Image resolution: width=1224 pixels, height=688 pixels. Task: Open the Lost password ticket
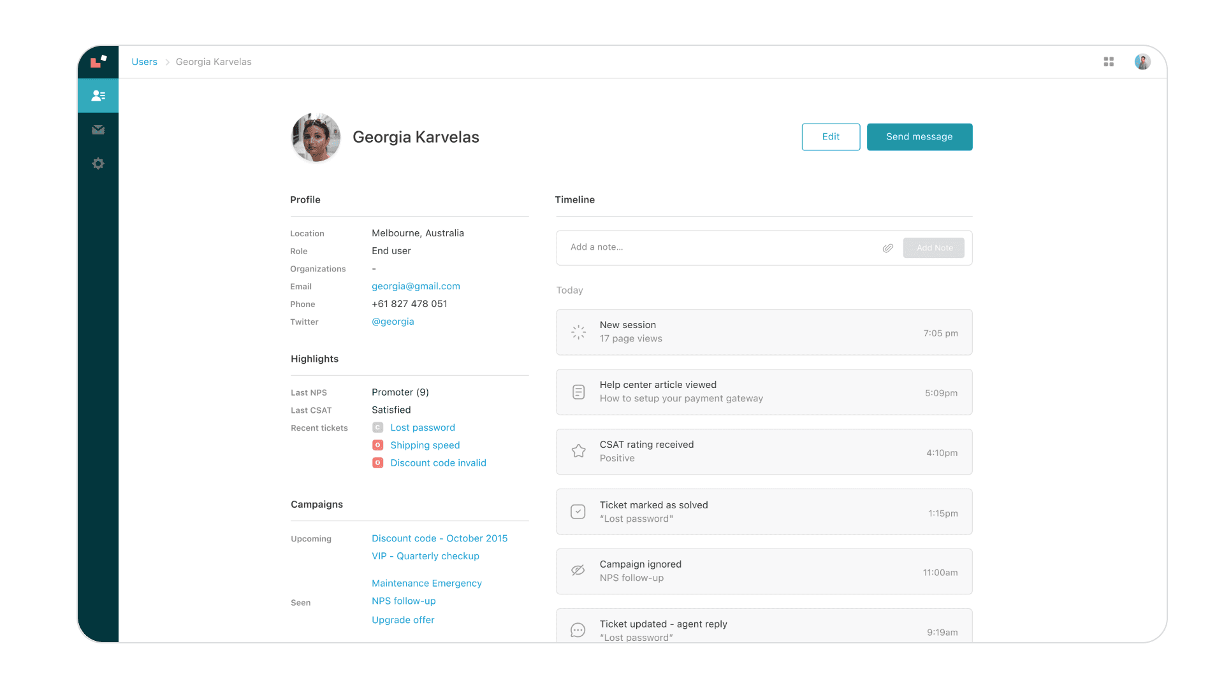pyautogui.click(x=423, y=427)
